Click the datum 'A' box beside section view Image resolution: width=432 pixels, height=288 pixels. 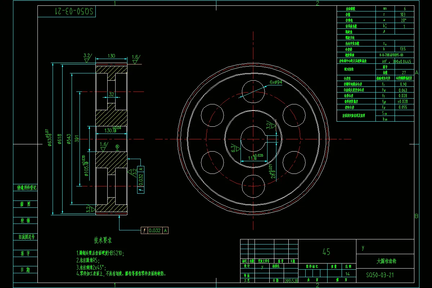pos(141,168)
